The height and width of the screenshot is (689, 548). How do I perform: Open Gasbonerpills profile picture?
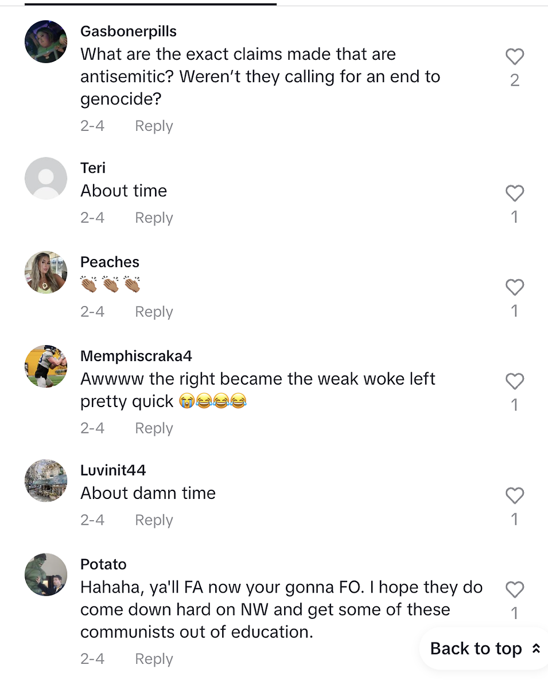[x=46, y=41]
